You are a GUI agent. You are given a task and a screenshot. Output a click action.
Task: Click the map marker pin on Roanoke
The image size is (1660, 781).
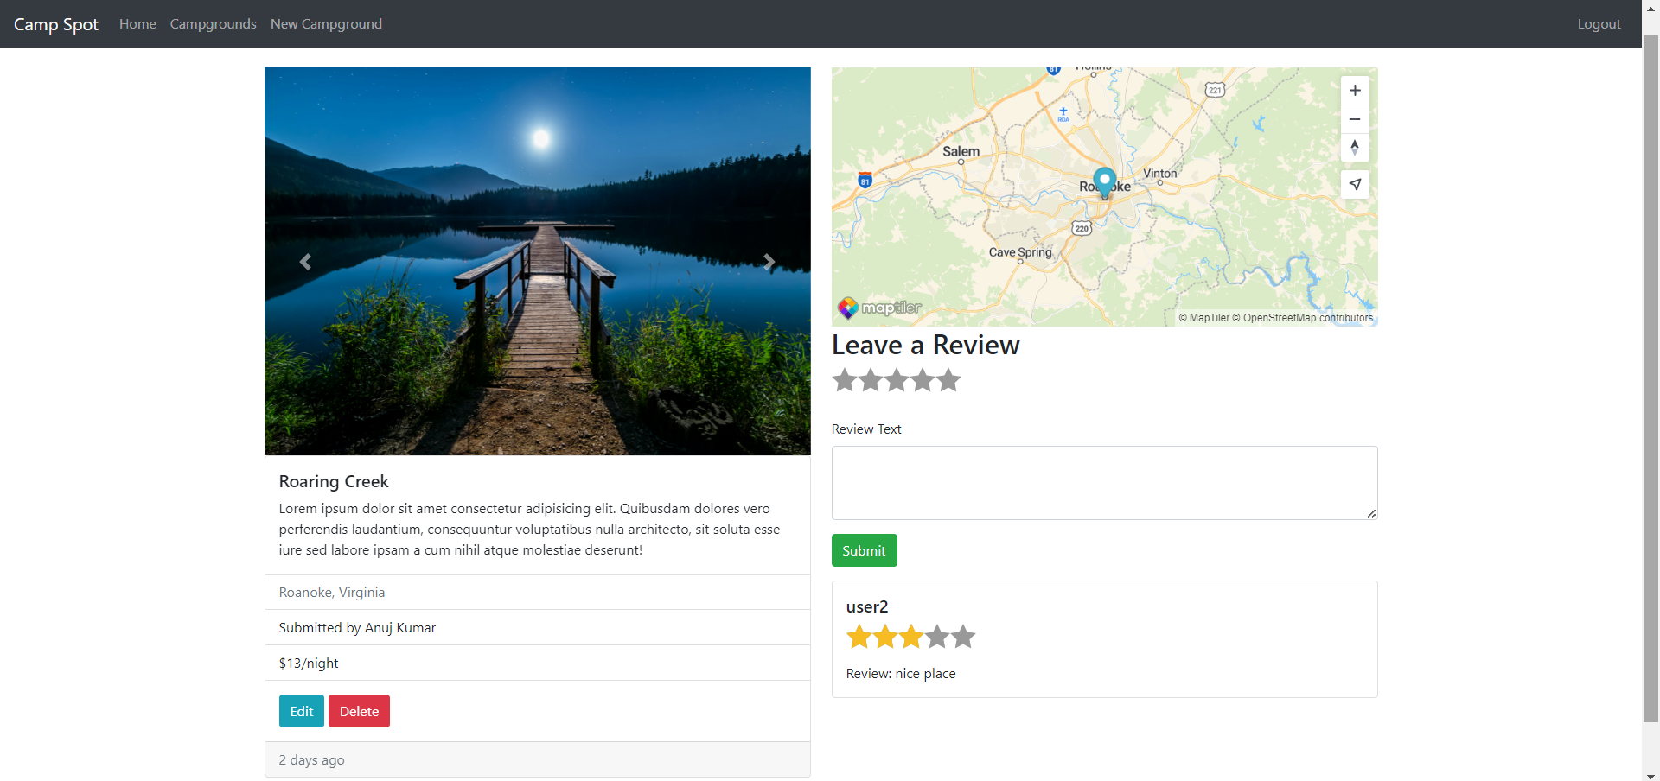click(1104, 181)
